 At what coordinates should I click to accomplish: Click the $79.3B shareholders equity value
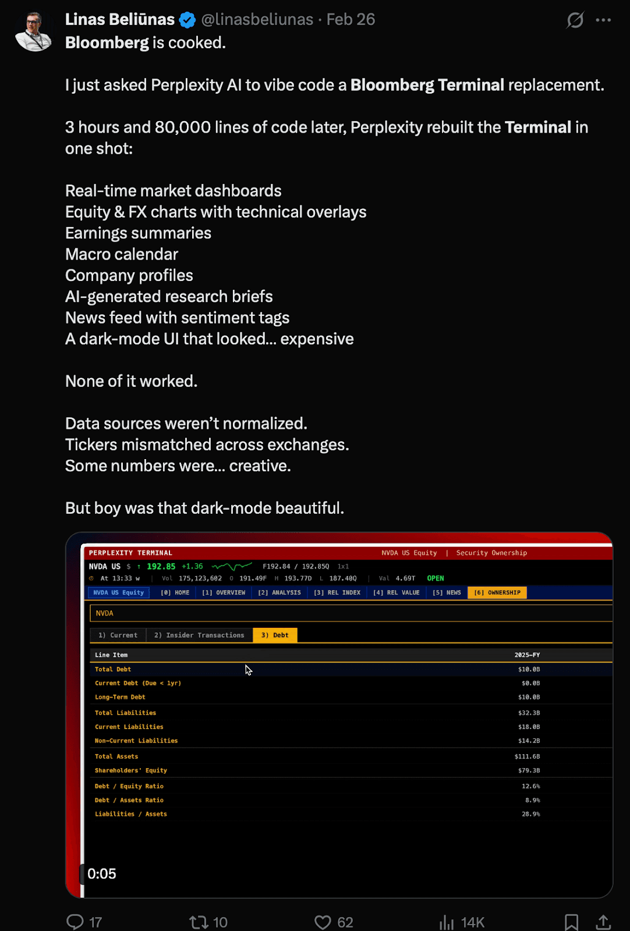pyautogui.click(x=529, y=770)
